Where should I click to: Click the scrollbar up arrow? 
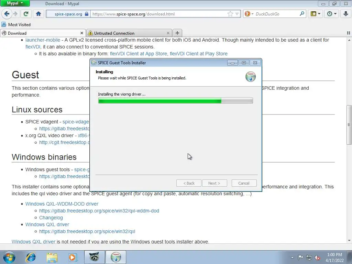pos(349,41)
